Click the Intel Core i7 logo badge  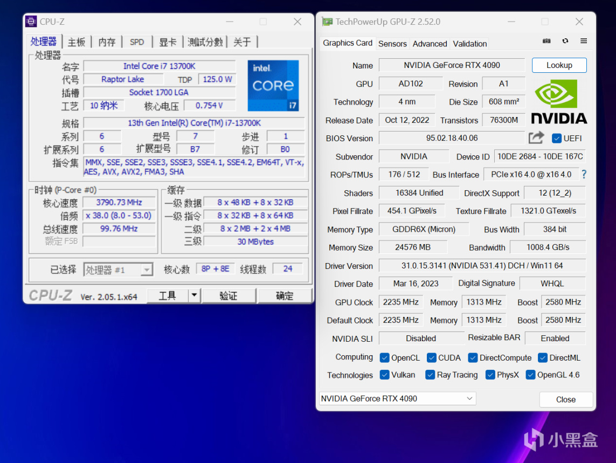273,86
